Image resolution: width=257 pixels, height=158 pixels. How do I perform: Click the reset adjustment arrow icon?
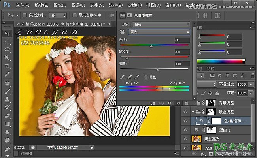pos(169,103)
